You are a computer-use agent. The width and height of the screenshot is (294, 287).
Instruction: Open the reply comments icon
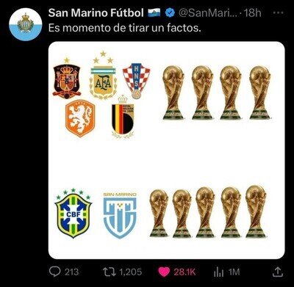[x=54, y=272]
